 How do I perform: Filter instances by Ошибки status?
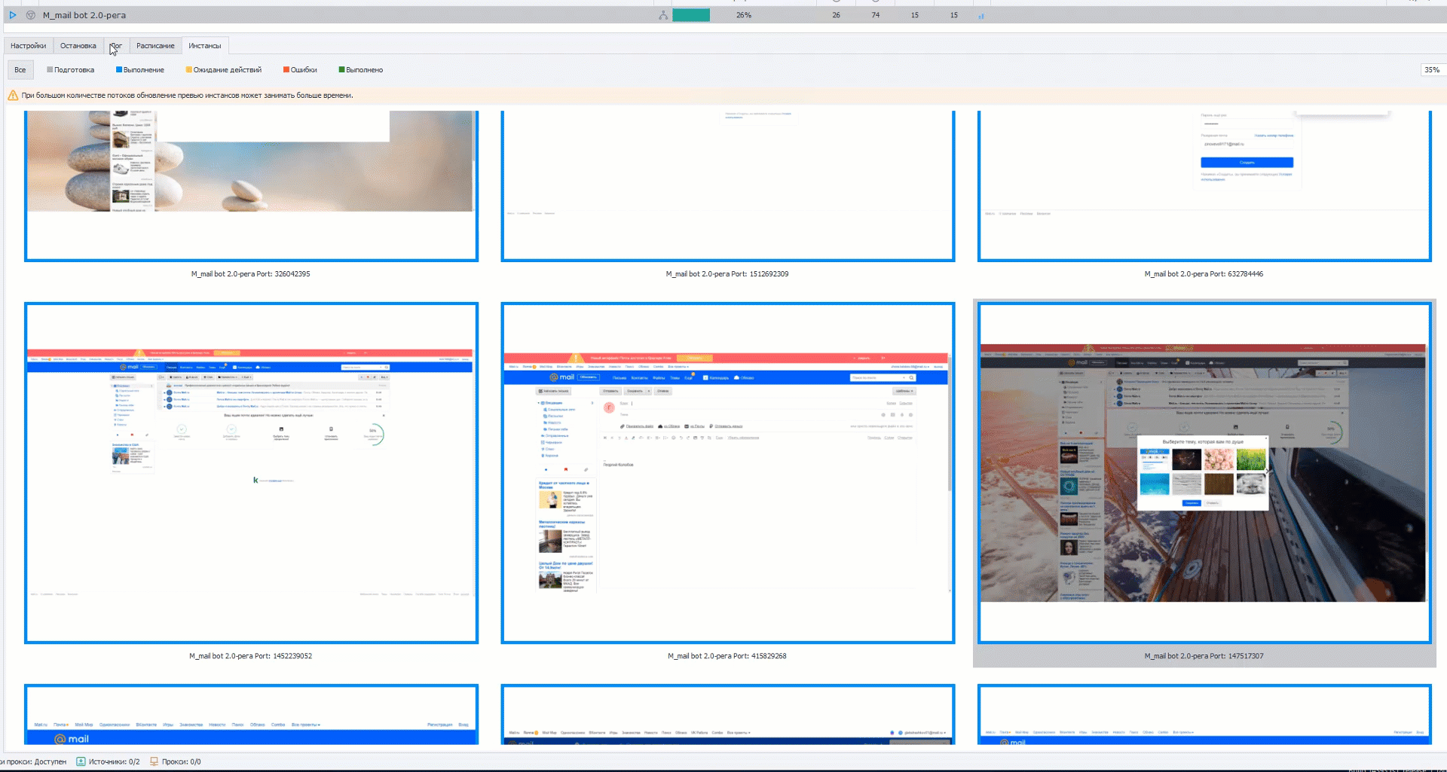pos(300,70)
